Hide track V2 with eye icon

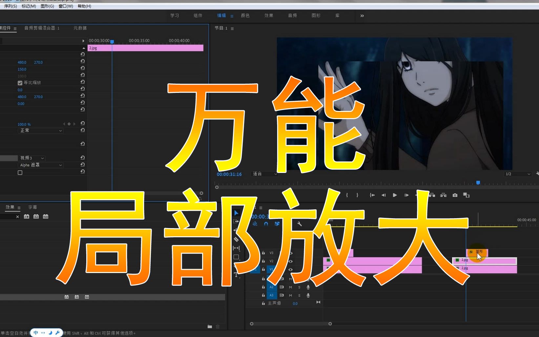point(291,261)
